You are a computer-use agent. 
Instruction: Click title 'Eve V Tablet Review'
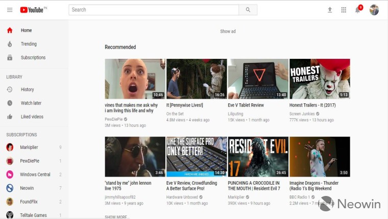click(246, 105)
